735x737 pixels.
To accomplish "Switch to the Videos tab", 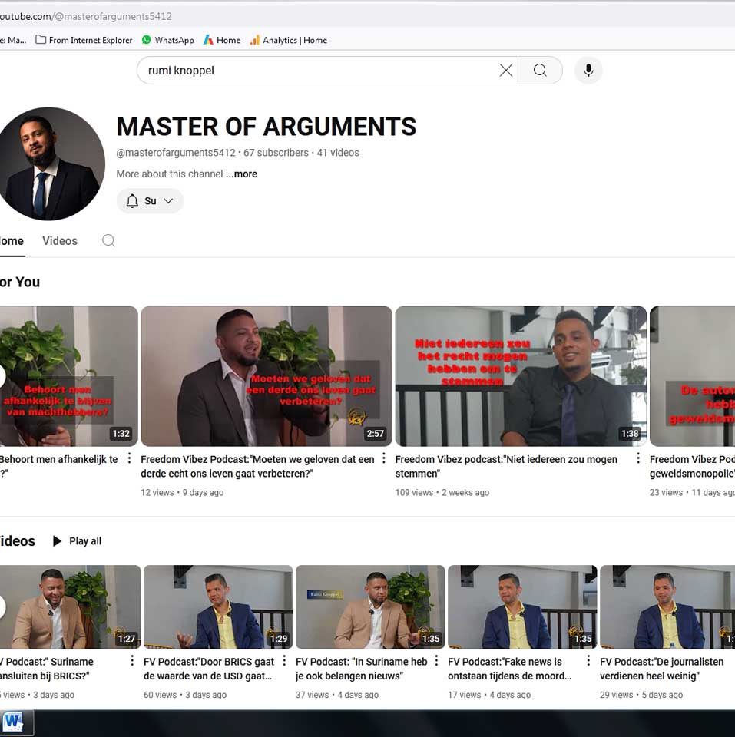I will 60,241.
